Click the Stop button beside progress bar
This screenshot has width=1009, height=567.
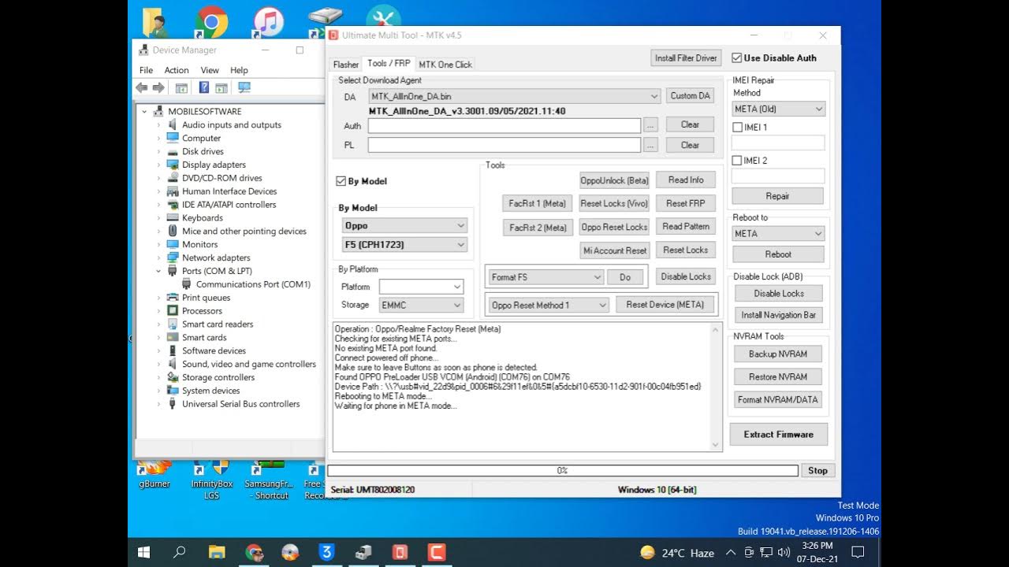[818, 470]
